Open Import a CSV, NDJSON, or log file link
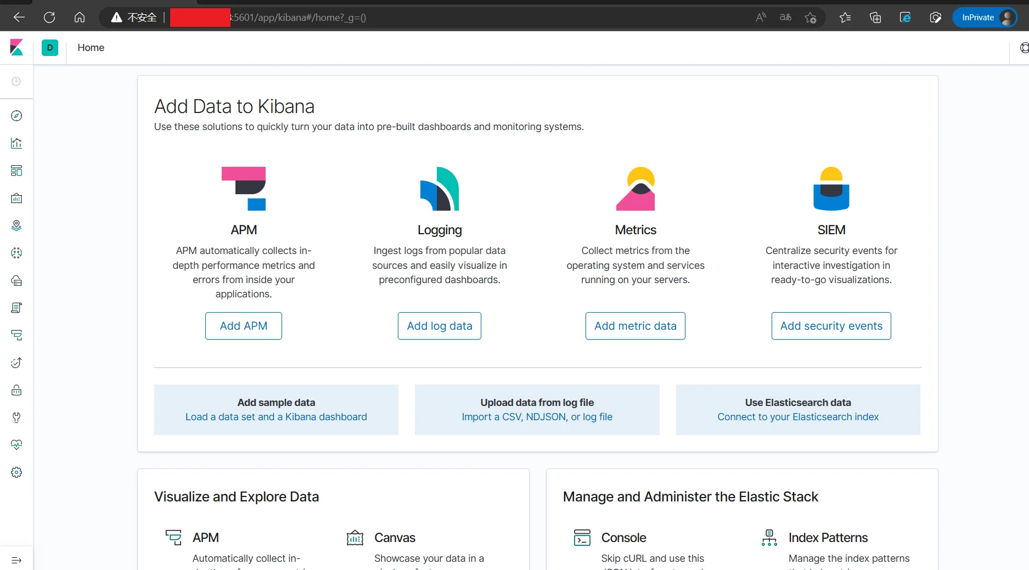1029x570 pixels. pyautogui.click(x=537, y=417)
